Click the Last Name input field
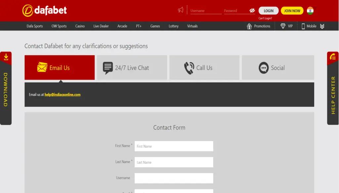Viewport: 339px width, 193px height. (174, 162)
